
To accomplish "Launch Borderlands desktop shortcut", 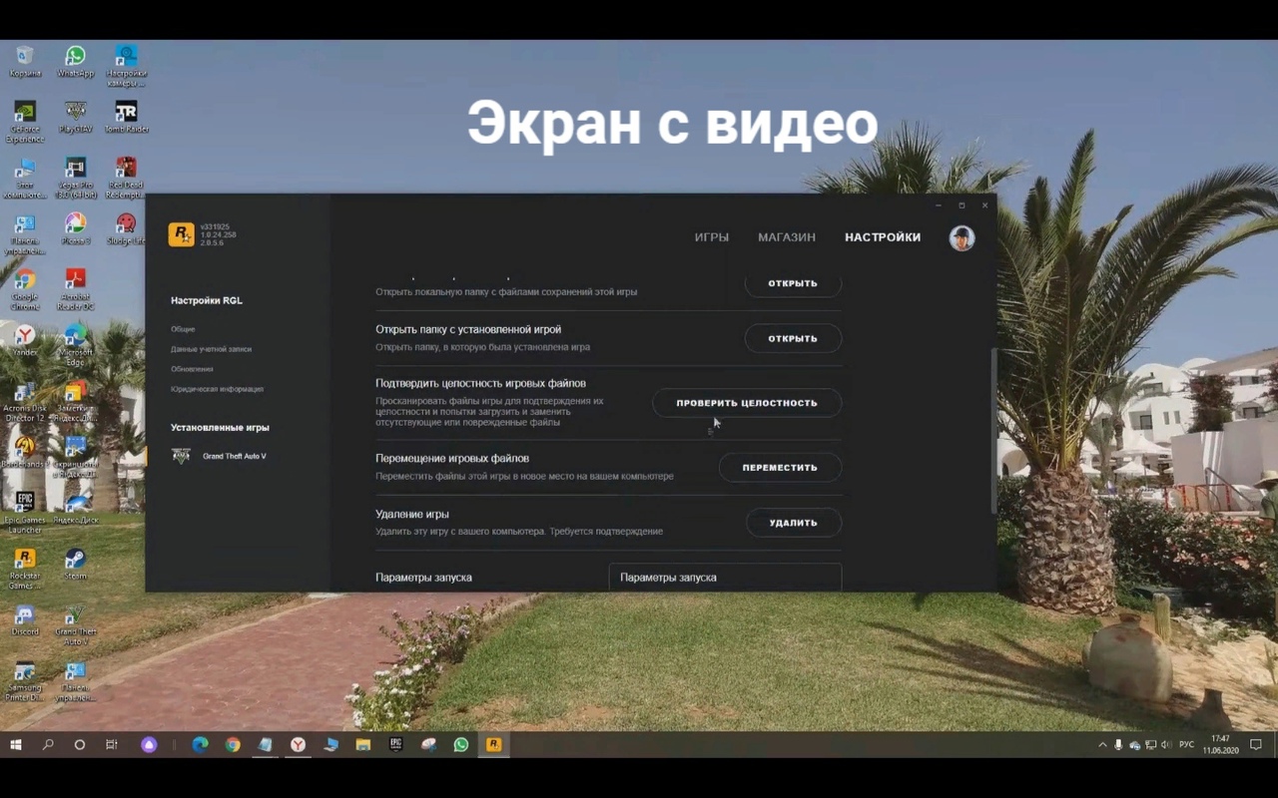I will [x=25, y=452].
